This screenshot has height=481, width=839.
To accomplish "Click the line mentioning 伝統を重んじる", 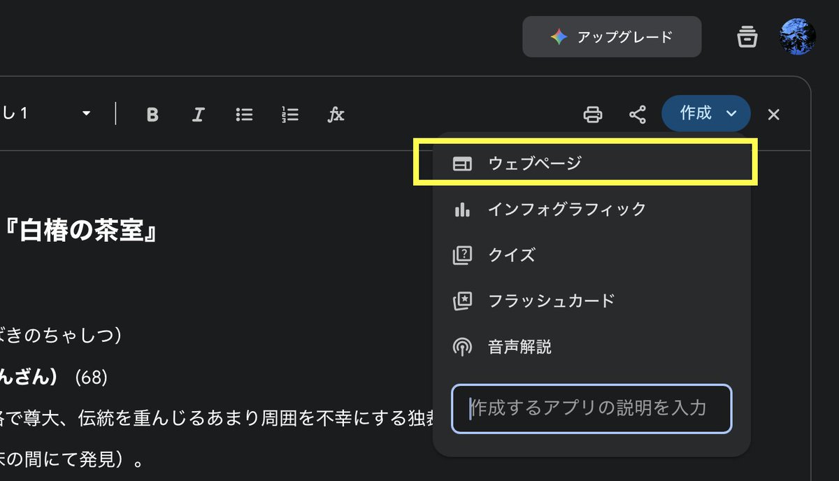I will pyautogui.click(x=217, y=419).
